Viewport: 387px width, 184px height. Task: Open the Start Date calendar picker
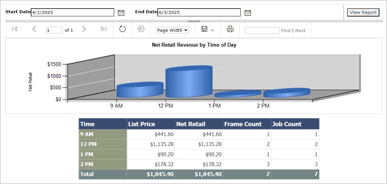pyautogui.click(x=121, y=13)
